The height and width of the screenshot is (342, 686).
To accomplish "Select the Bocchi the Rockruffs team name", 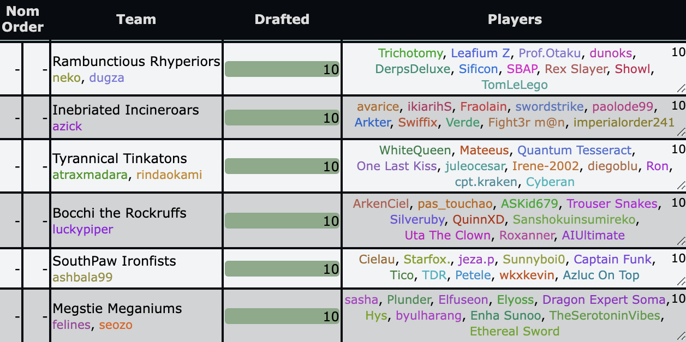I will (x=120, y=213).
